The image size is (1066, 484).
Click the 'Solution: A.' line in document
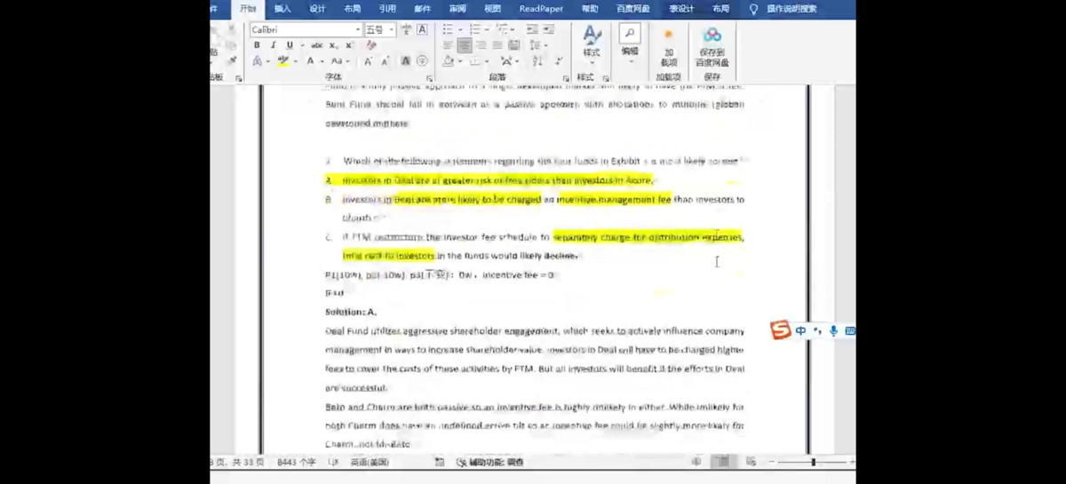(351, 312)
